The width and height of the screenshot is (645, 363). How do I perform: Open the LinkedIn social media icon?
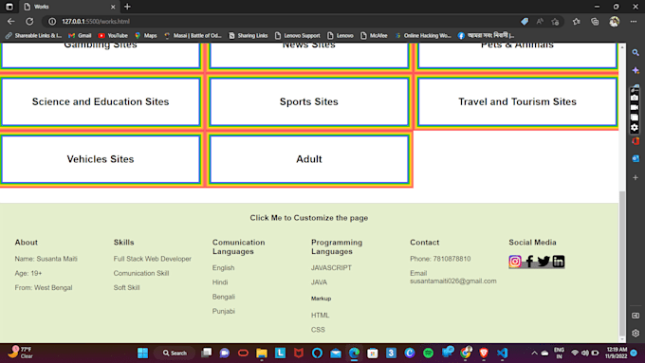click(x=558, y=262)
